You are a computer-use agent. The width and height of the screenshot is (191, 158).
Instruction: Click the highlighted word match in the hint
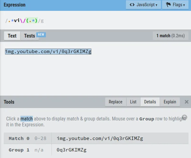[x=26, y=118]
